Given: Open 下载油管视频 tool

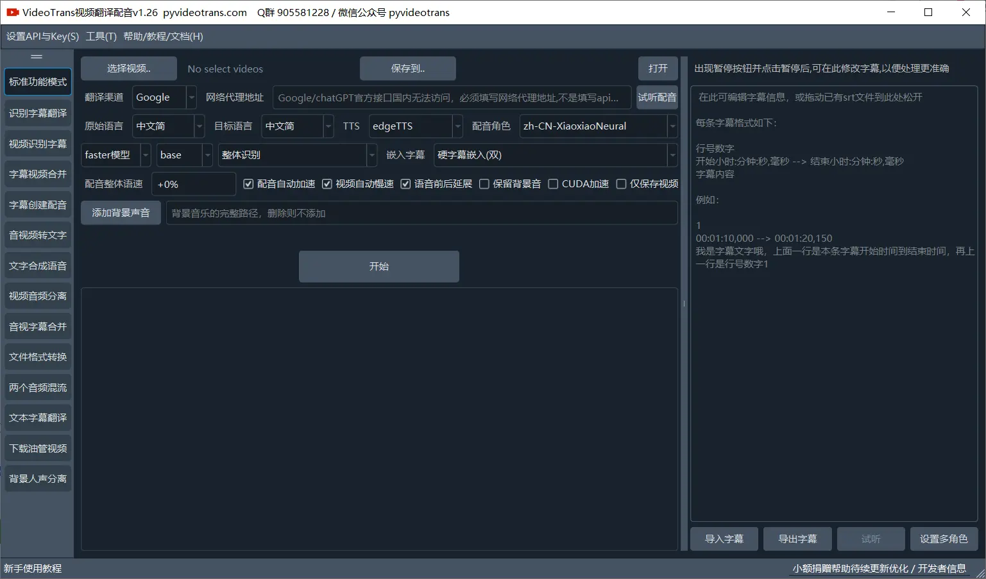Looking at the screenshot, I should [x=38, y=448].
